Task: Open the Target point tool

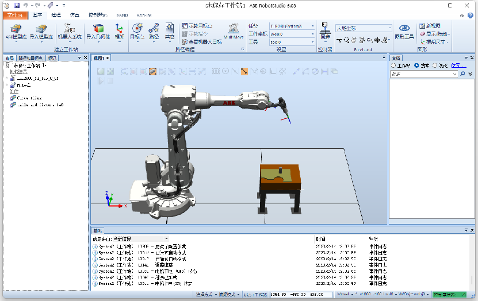Action: coord(137,32)
